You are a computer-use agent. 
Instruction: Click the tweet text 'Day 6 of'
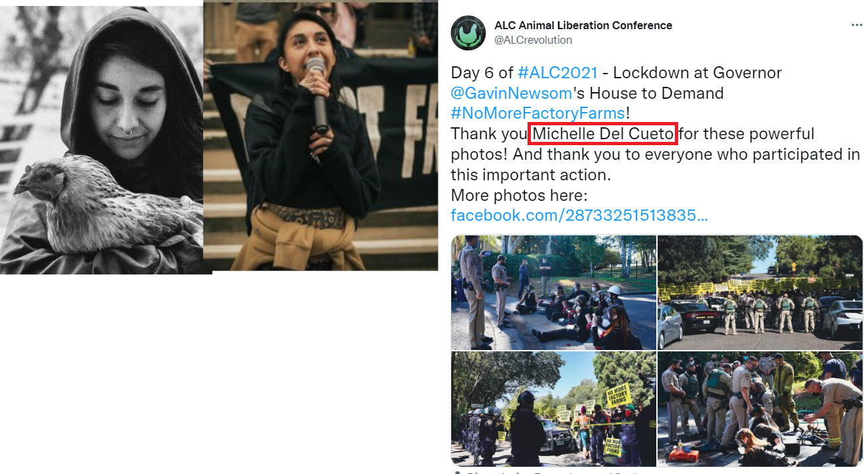pyautogui.click(x=482, y=72)
